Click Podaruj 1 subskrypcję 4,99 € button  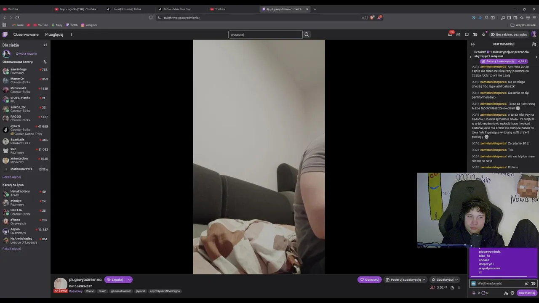click(504, 61)
